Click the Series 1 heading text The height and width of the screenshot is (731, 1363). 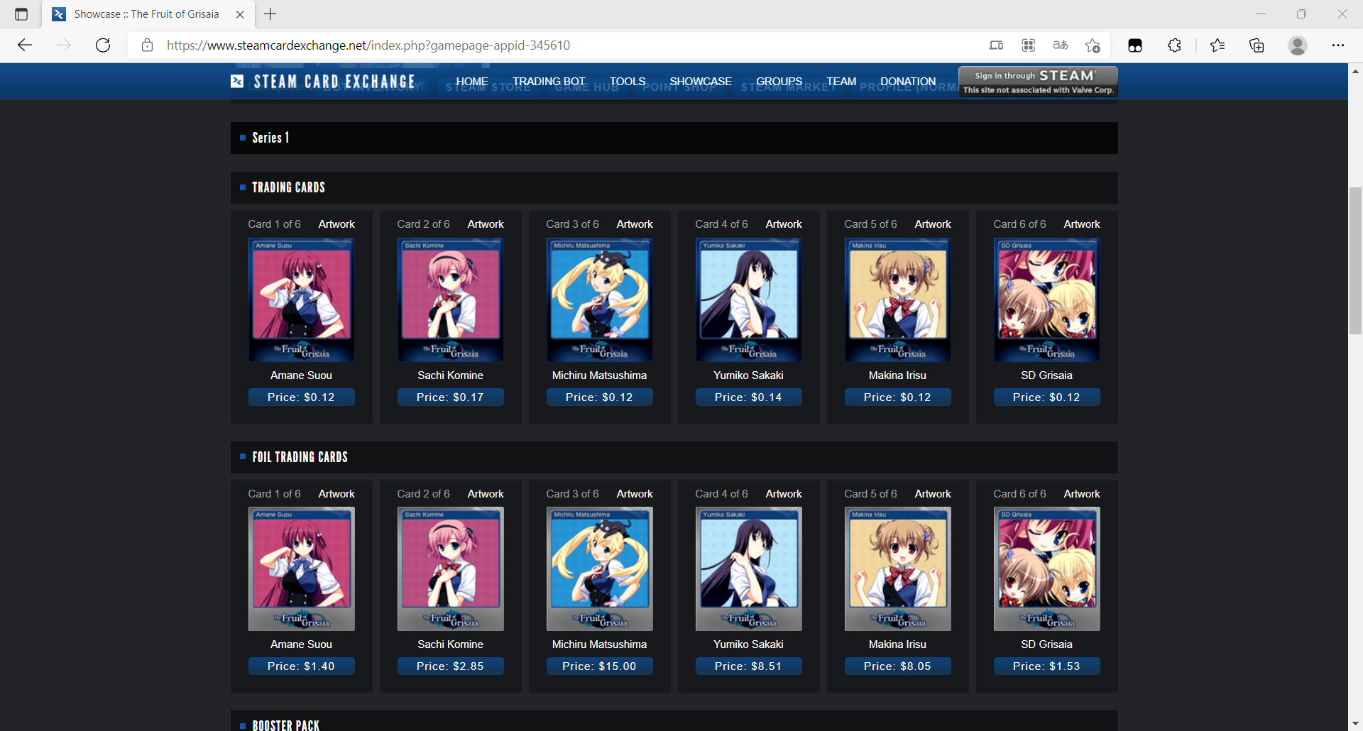(x=270, y=138)
